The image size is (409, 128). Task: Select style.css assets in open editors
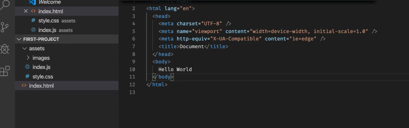point(67,20)
